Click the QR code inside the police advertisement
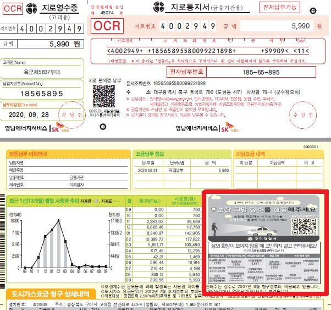The height and width of the screenshot is (310, 331). tap(306, 226)
